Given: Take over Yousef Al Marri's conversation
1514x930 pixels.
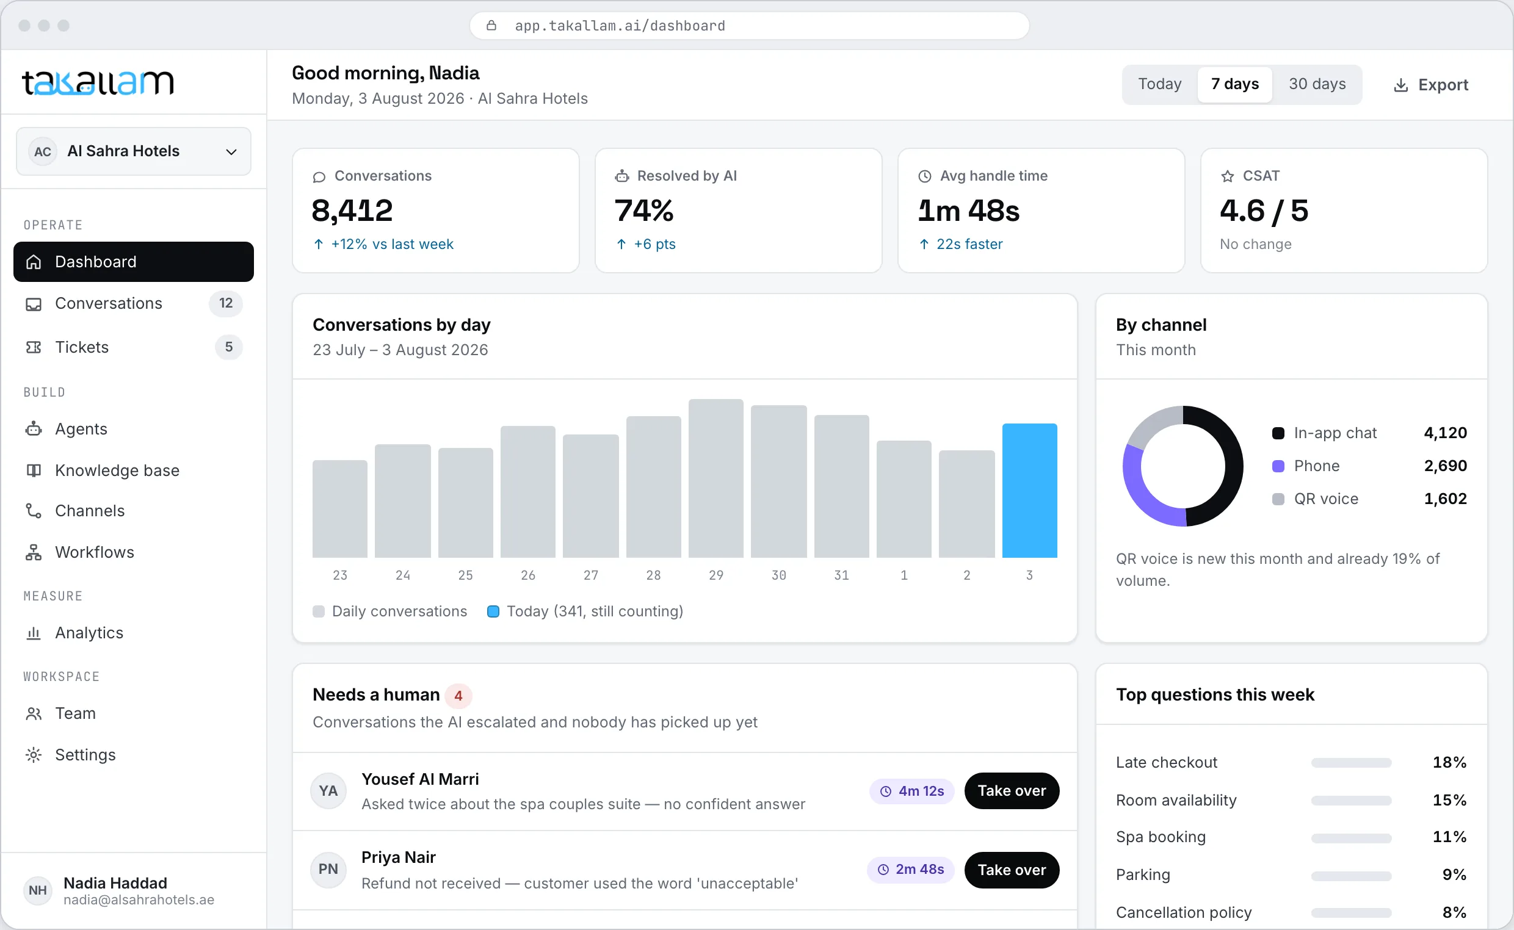Looking at the screenshot, I should click(1012, 791).
